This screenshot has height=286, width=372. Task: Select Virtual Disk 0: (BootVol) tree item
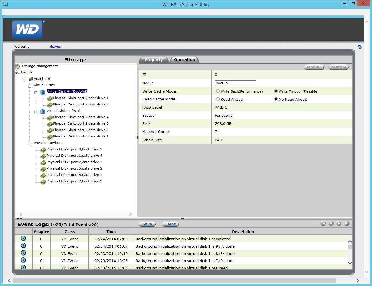(x=67, y=91)
